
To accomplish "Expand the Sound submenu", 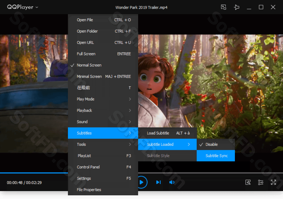I will 103,122.
